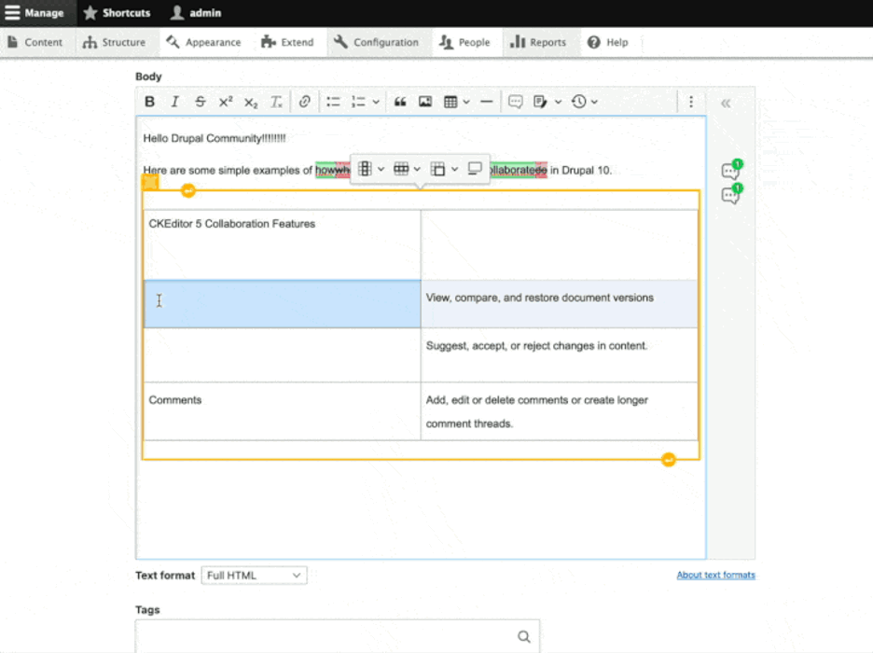The width and height of the screenshot is (873, 653).
Task: Click the insert table icon
Action: pyautogui.click(x=450, y=102)
